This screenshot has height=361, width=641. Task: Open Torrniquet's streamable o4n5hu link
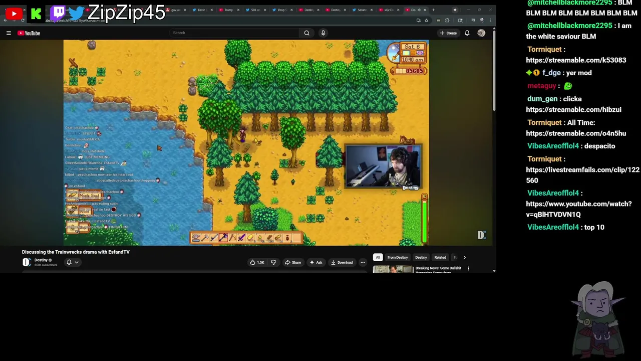click(576, 133)
